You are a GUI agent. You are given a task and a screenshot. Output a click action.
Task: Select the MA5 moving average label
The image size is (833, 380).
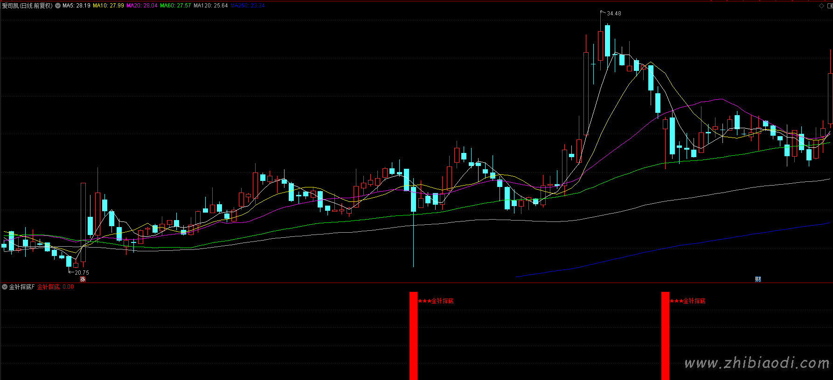tap(76, 6)
